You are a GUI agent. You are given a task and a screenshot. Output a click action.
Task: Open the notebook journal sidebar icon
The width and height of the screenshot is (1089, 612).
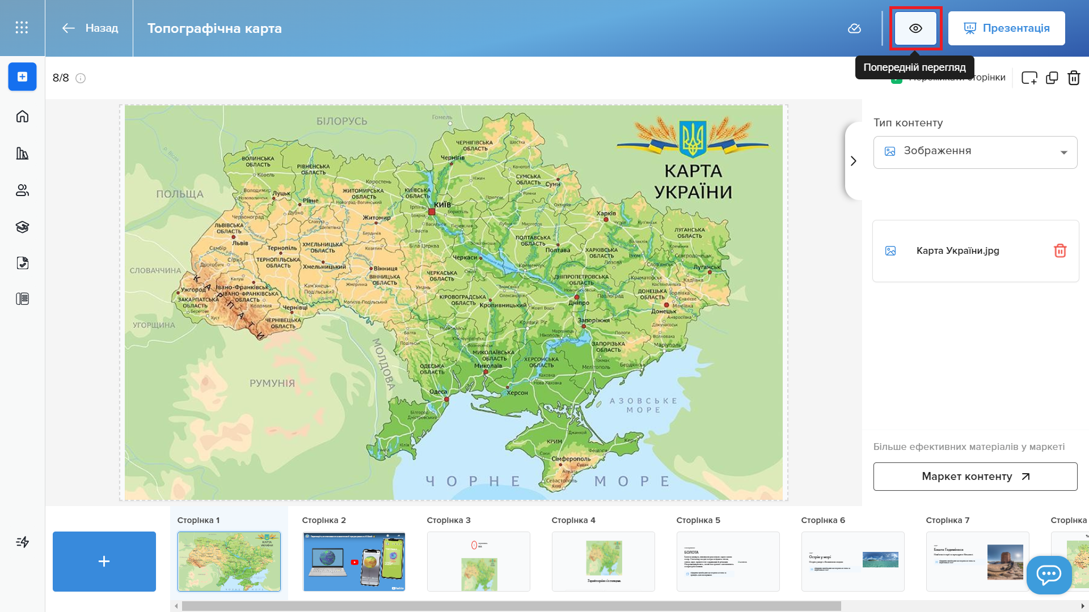pos(22,299)
